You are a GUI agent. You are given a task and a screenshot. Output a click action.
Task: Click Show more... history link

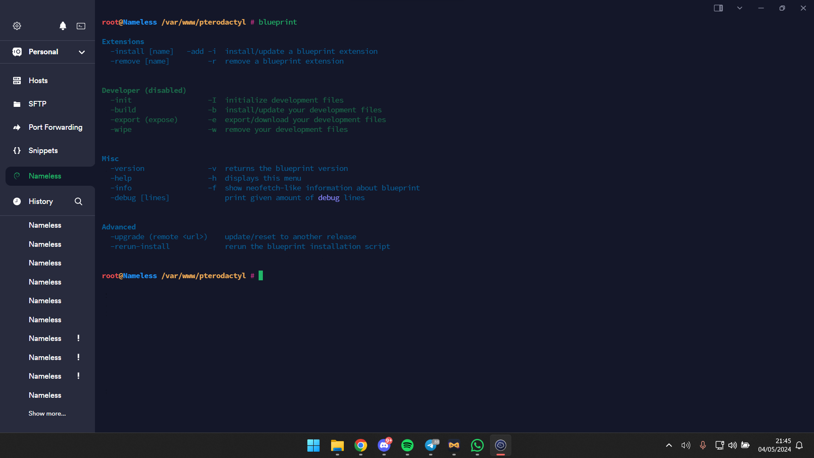pos(47,413)
